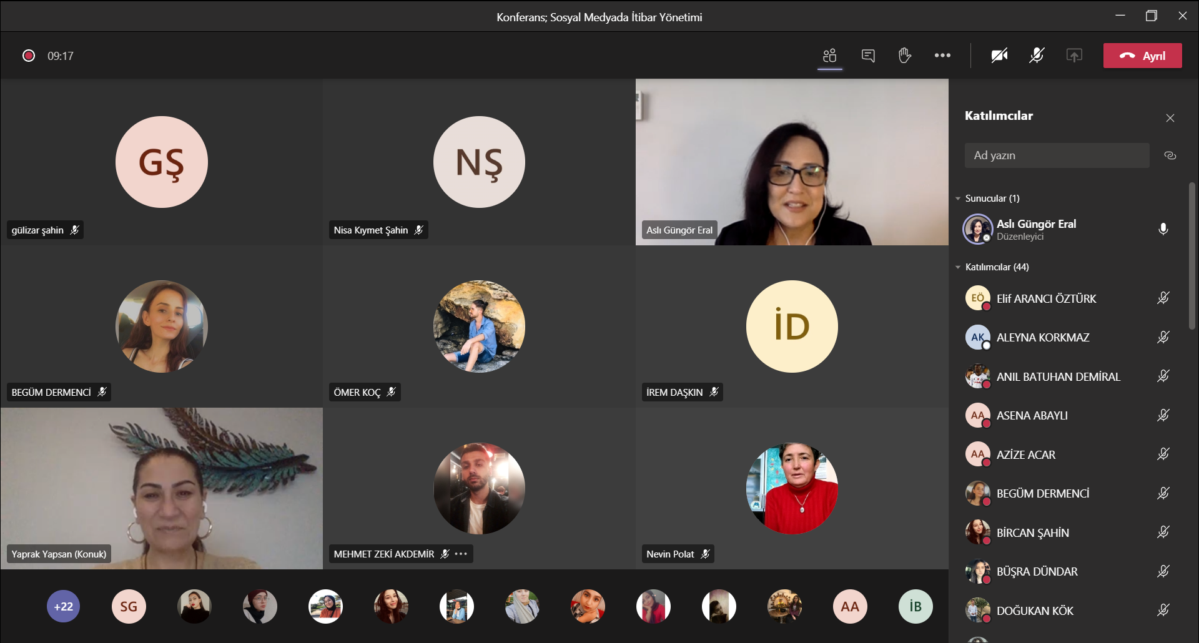
Task: Click BİRCAN ŞAHİN's muted mic icon
Action: coord(1163,533)
